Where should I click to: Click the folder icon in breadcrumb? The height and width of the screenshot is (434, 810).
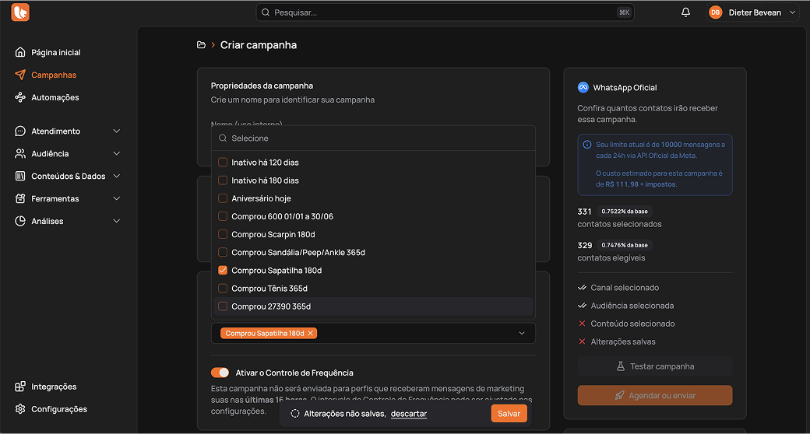(202, 45)
